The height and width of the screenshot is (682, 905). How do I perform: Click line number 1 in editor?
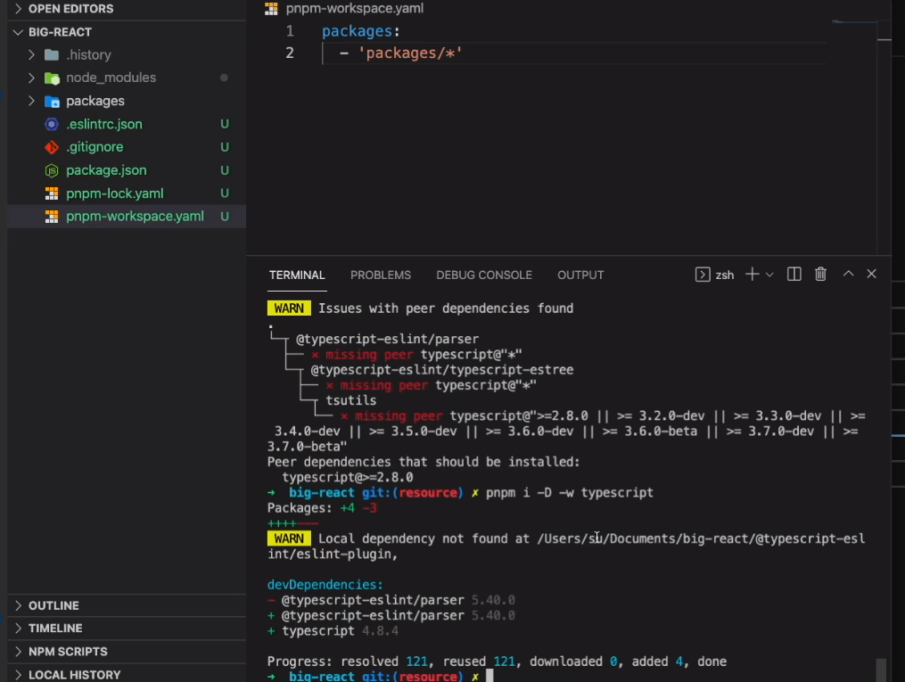click(290, 30)
